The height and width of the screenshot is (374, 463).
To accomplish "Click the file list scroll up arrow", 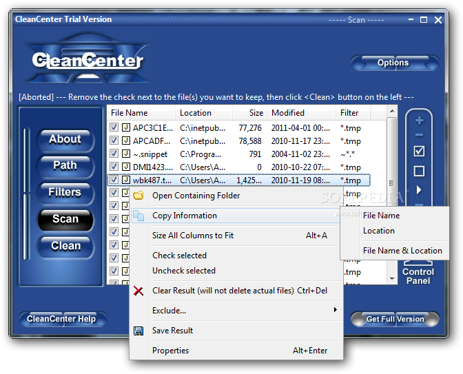I will pyautogui.click(x=392, y=112).
